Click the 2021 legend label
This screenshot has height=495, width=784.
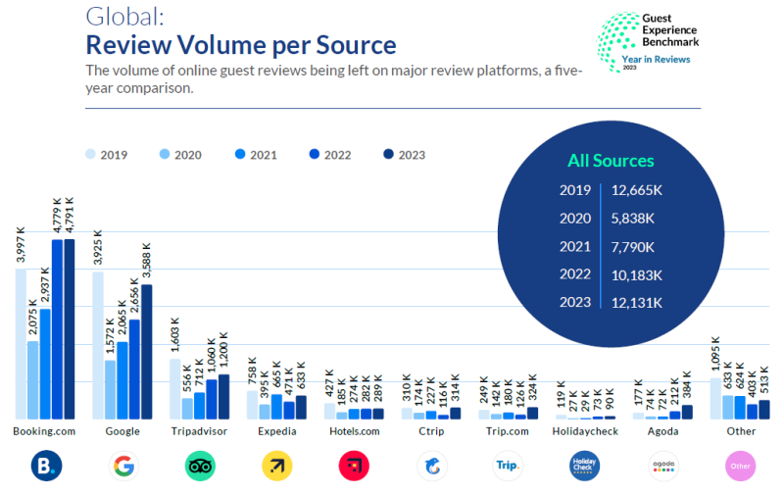click(x=264, y=155)
